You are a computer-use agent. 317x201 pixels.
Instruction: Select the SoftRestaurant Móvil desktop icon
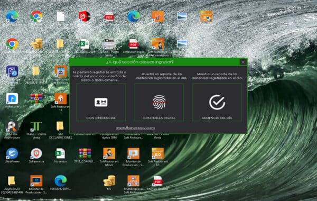[x=109, y=157]
